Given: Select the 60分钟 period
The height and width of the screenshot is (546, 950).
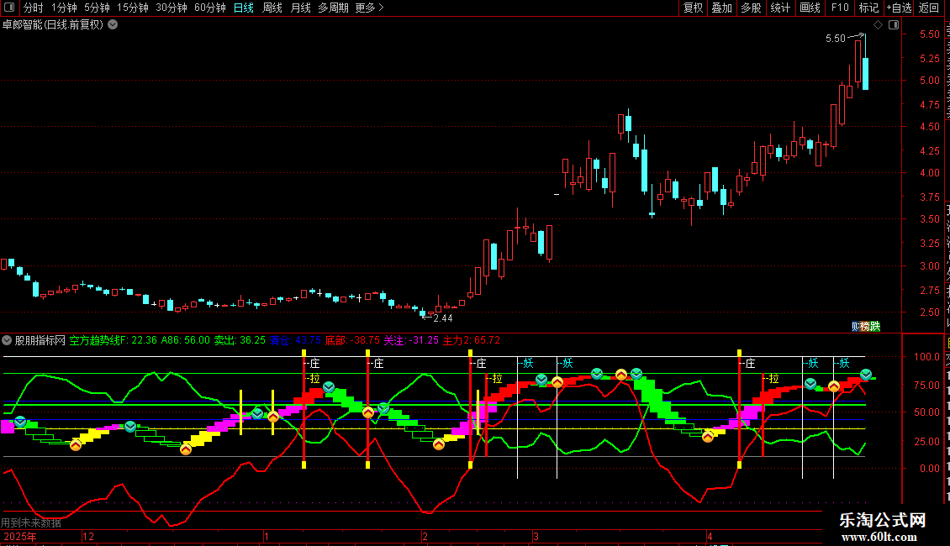Looking at the screenshot, I should click(210, 8).
